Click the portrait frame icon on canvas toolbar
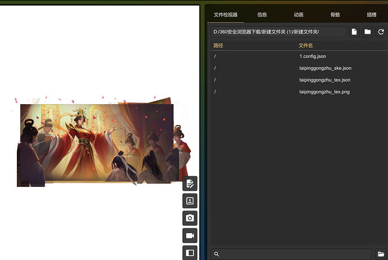This screenshot has height=260, width=388. coord(190,201)
